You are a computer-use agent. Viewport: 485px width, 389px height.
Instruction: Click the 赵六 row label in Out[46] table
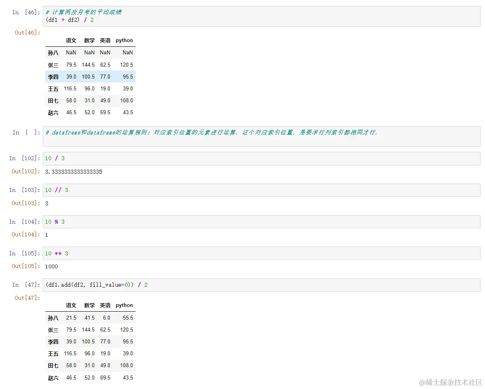click(53, 113)
